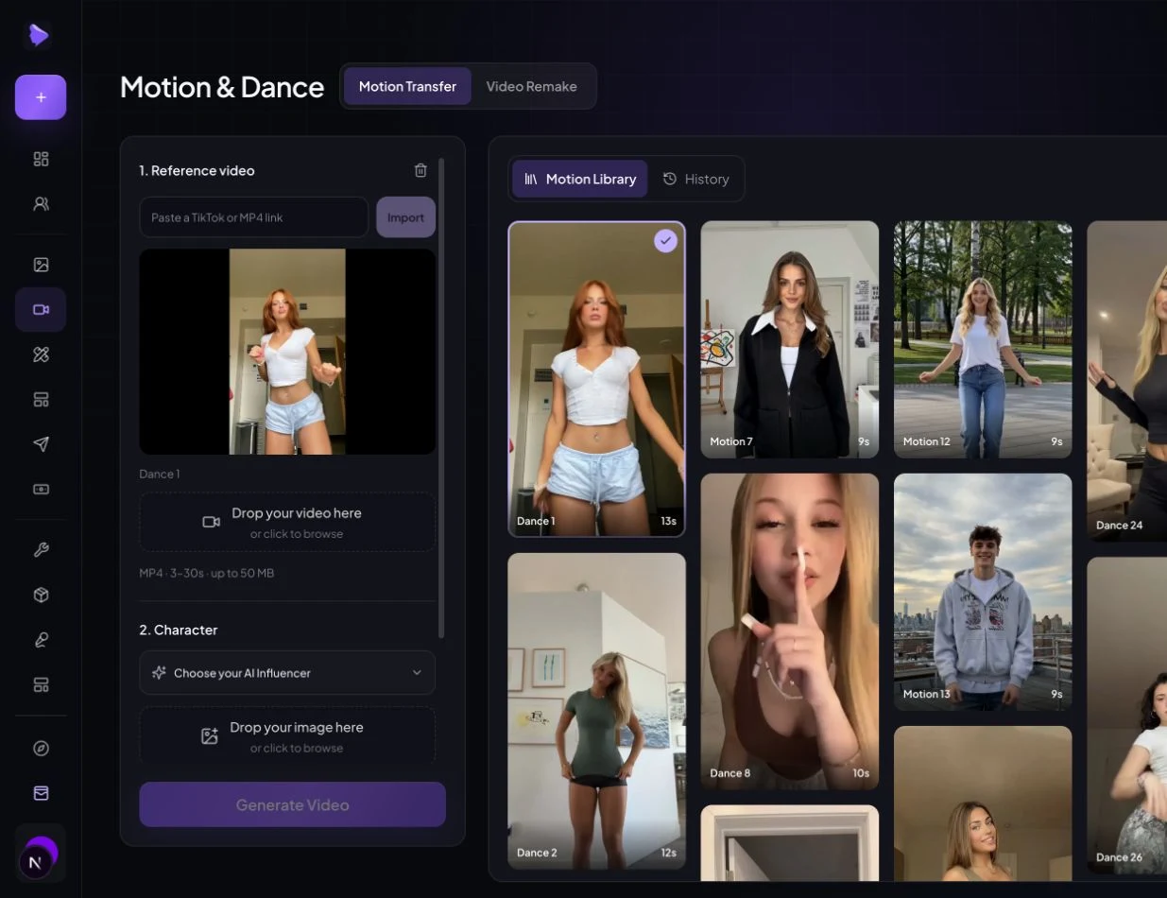Select the Dance 26 card

[x=1126, y=716]
